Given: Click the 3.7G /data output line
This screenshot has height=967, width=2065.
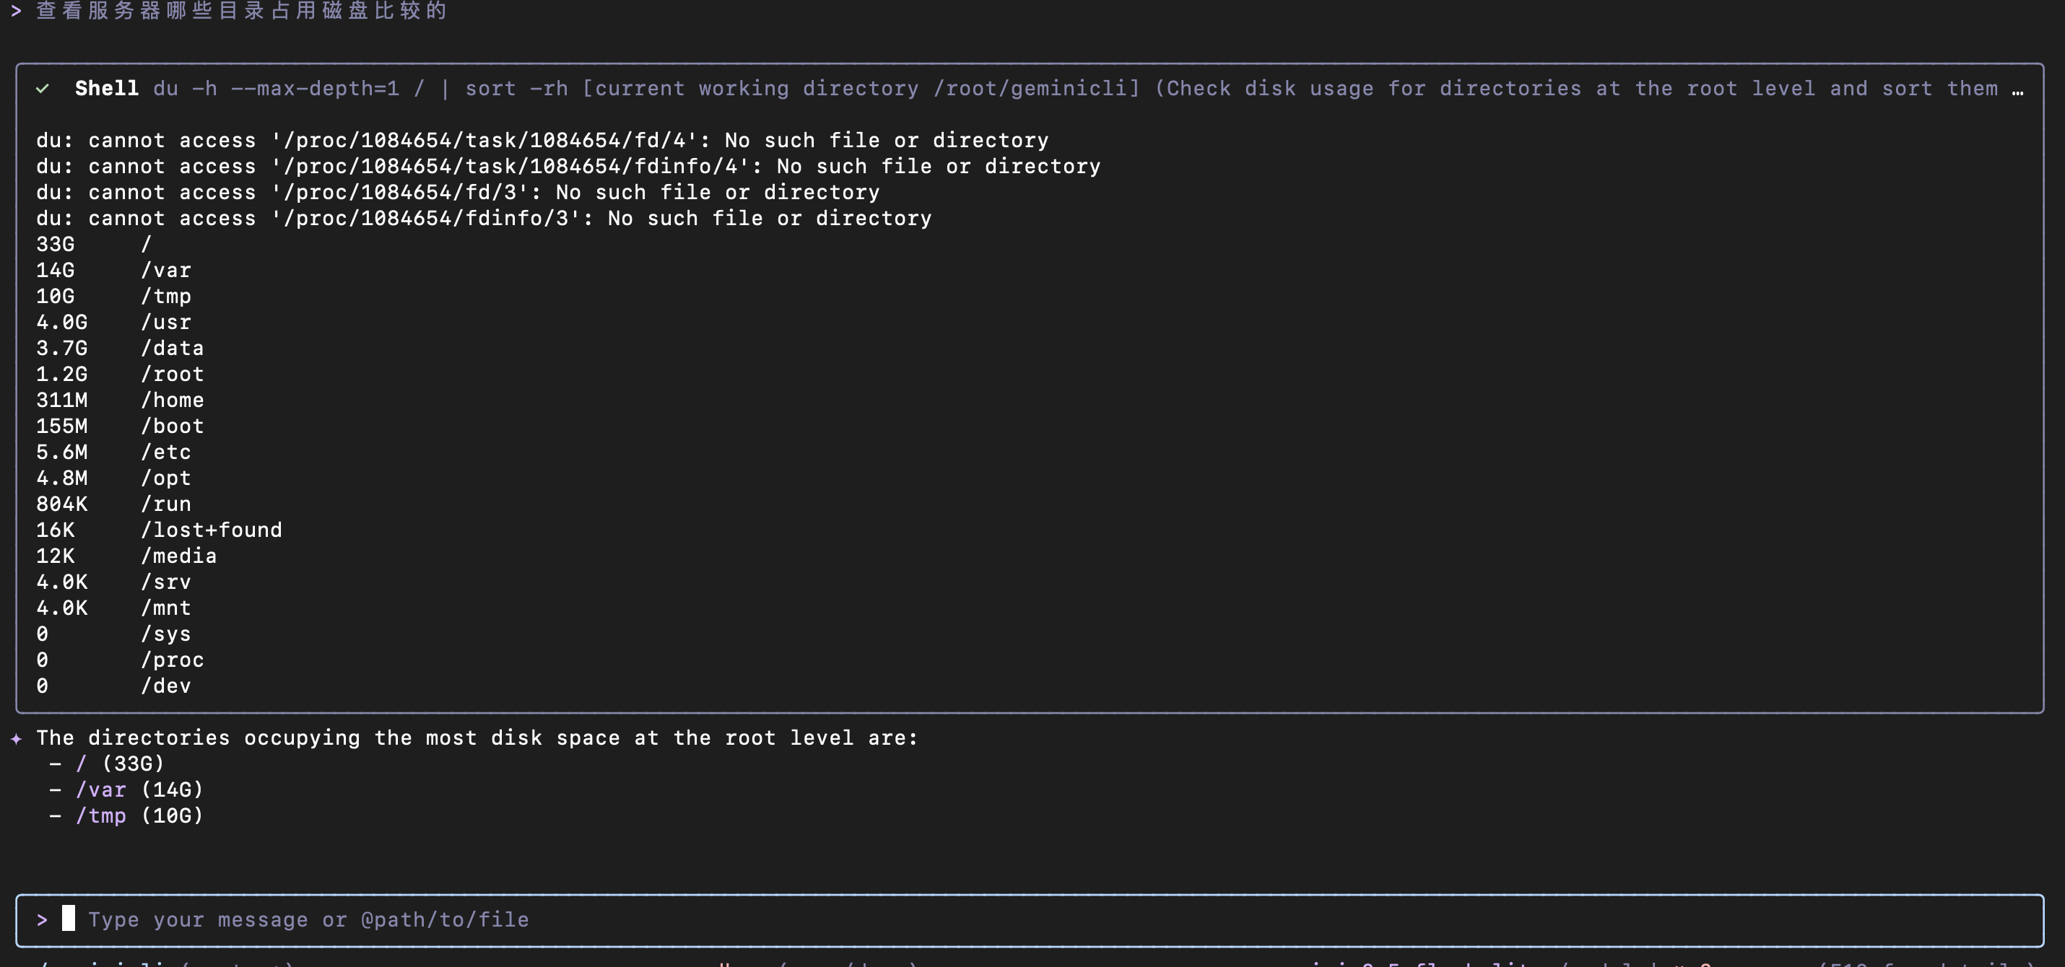Looking at the screenshot, I should [x=119, y=349].
